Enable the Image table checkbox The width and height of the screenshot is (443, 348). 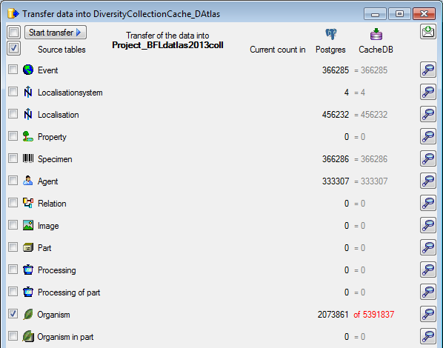(13, 225)
